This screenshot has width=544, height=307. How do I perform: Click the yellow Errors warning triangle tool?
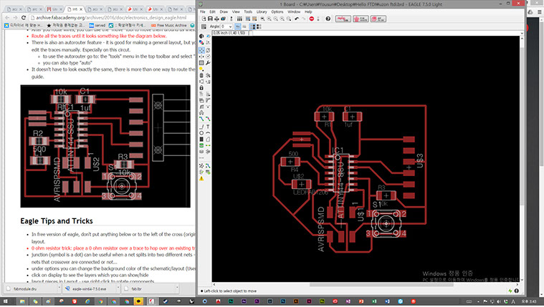(x=201, y=179)
